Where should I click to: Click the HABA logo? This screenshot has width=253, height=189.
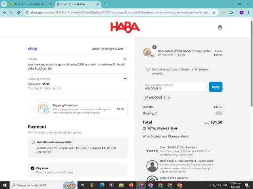pyautogui.click(x=125, y=27)
